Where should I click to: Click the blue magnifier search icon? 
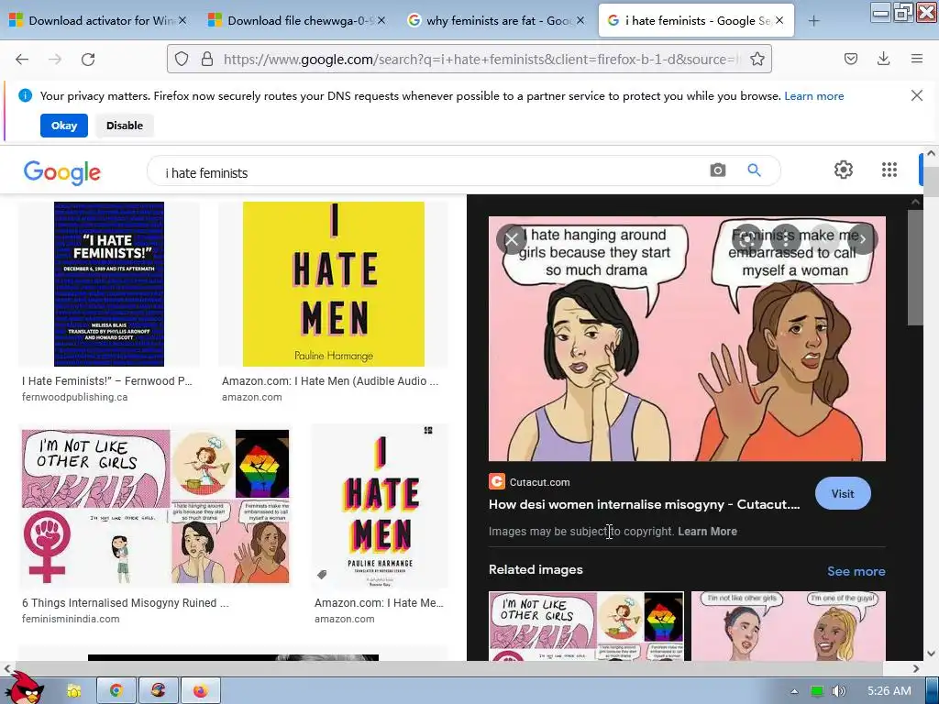[754, 170]
